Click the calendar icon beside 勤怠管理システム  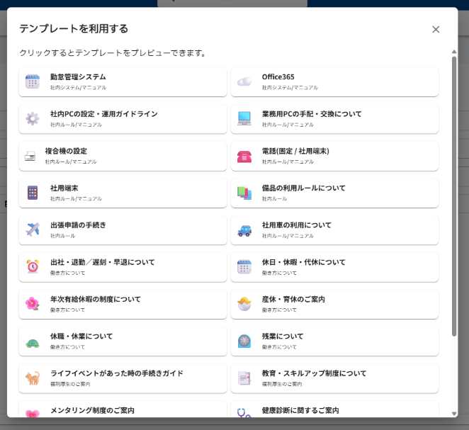[x=33, y=81]
